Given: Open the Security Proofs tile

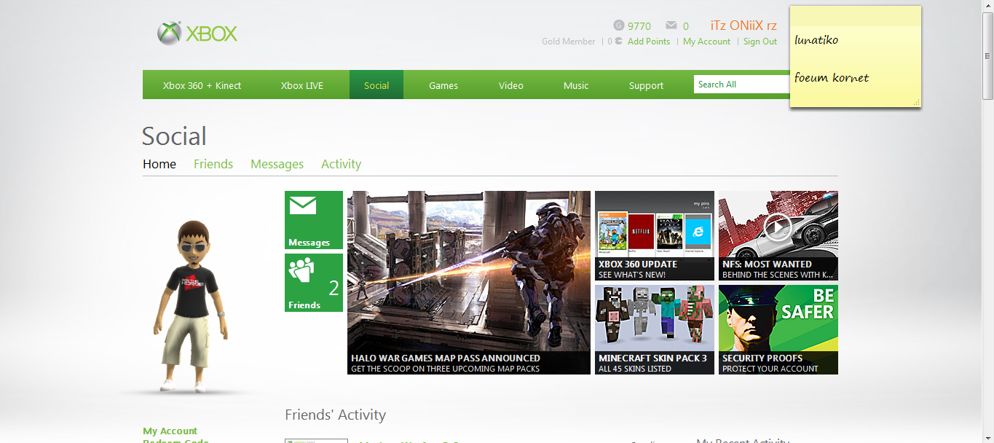Looking at the screenshot, I should click(778, 329).
